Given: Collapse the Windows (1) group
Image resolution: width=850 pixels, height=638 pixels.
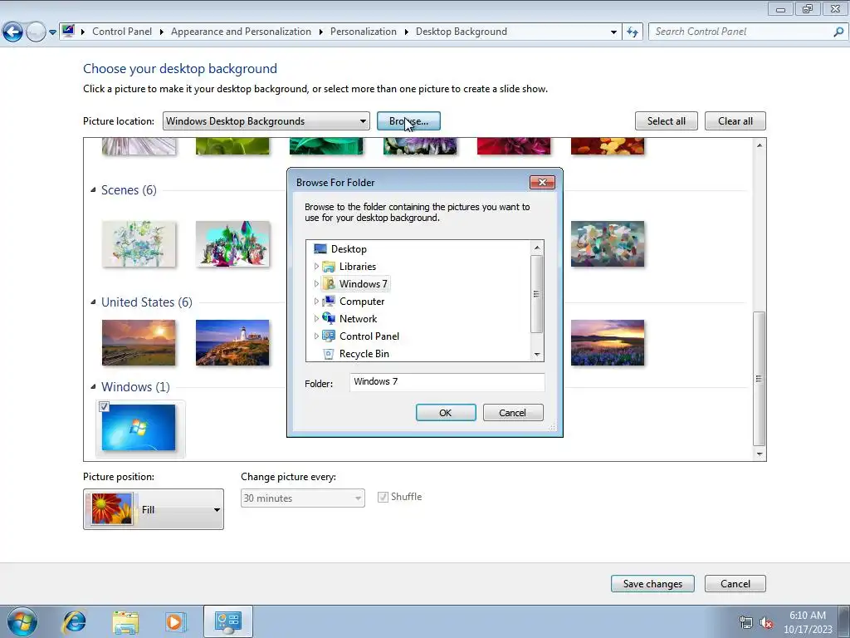Looking at the screenshot, I should tap(93, 387).
